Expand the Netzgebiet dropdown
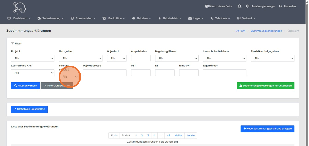Viewport: 309px width, 146px height. (x=81, y=58)
